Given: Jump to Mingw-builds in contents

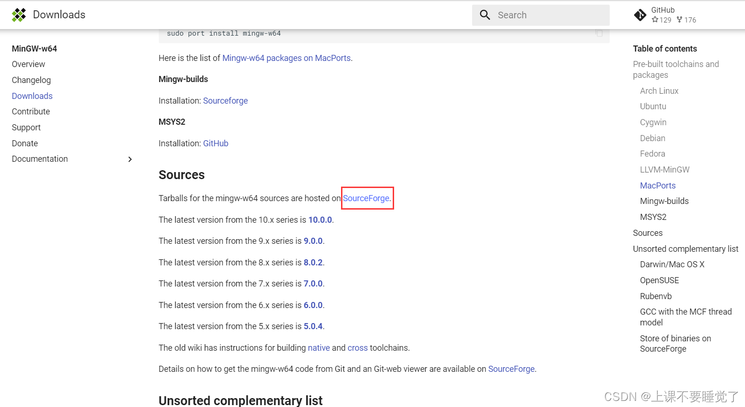Looking at the screenshot, I should coord(664,201).
